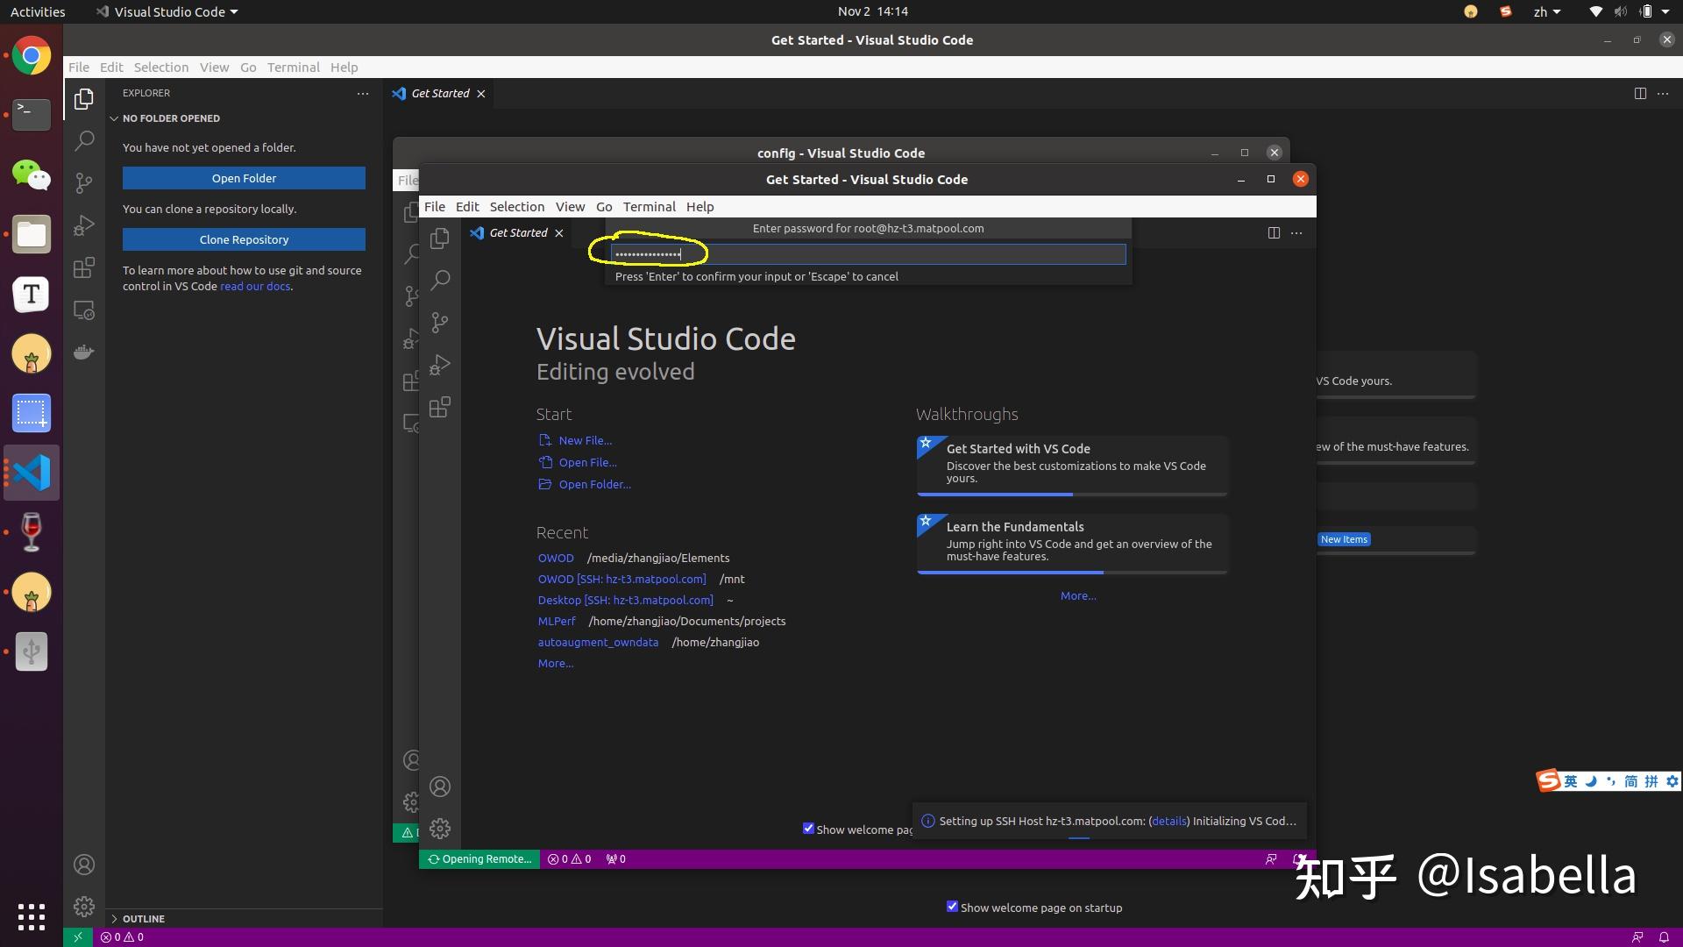This screenshot has height=947, width=1683.
Task: Split editor in background window
Action: pos(1640,93)
